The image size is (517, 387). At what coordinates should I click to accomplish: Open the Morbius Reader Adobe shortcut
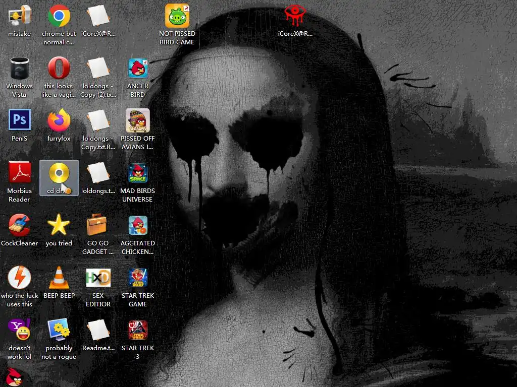[20, 172]
